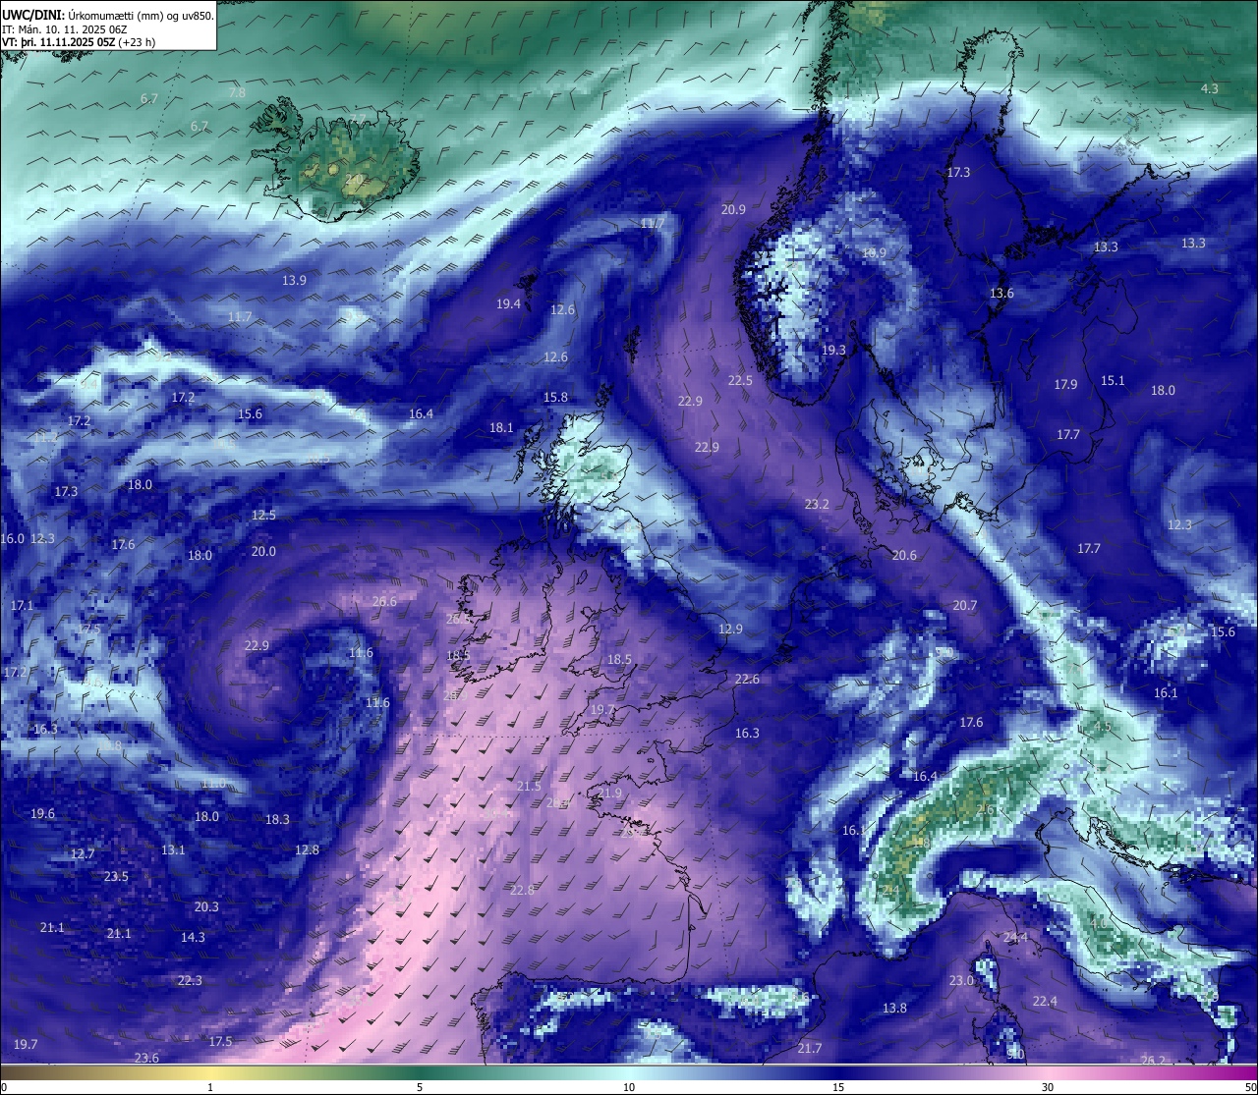The height and width of the screenshot is (1095, 1258).
Task: Click the 20.3 value in the lower left
Action: point(206,906)
